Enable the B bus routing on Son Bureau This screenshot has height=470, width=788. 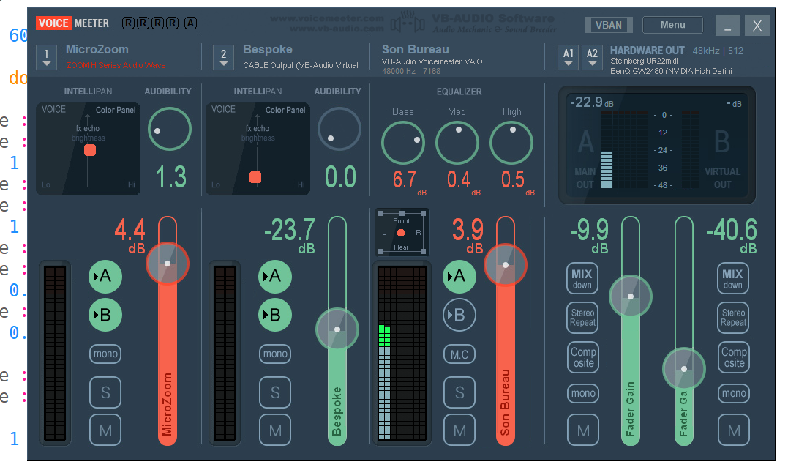click(x=459, y=315)
